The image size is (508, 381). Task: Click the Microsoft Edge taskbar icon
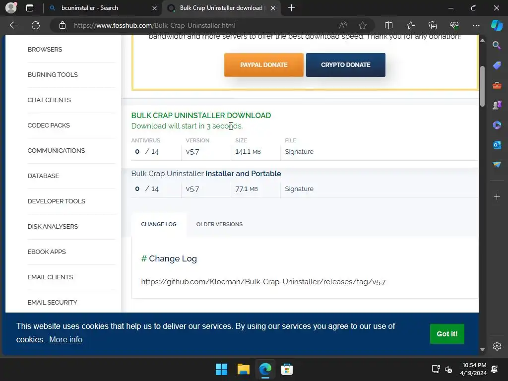tap(265, 369)
